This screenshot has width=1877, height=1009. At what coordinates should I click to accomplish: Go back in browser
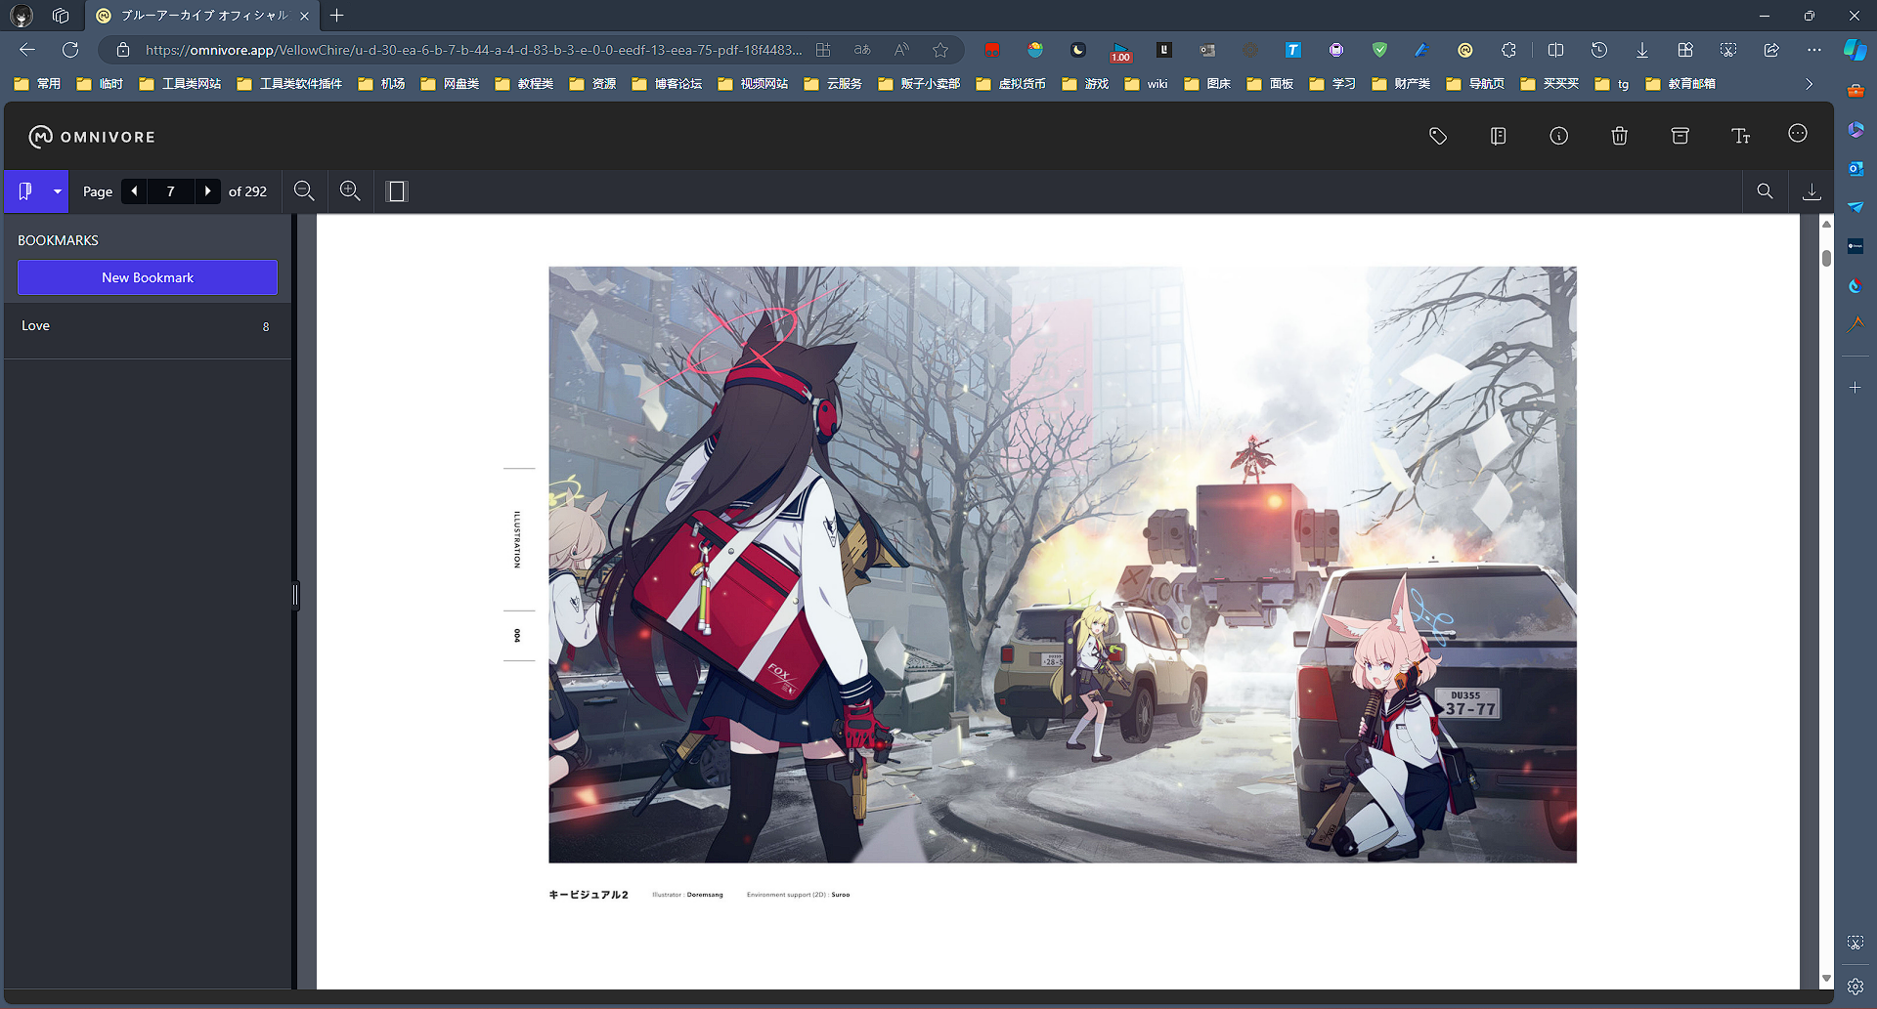(27, 50)
